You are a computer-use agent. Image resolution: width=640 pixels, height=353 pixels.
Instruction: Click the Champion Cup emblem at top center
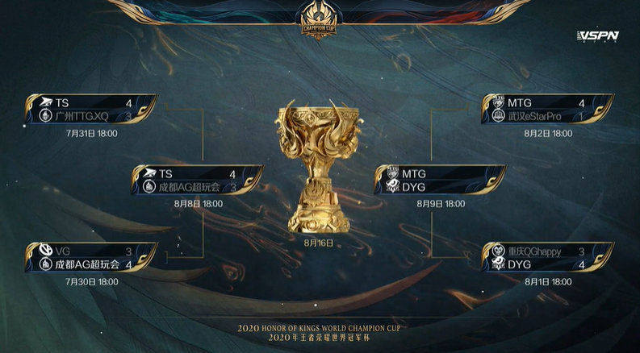point(319,19)
